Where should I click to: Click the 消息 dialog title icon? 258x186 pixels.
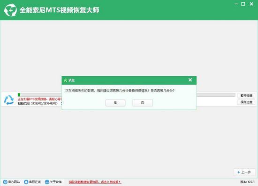(x=65, y=80)
